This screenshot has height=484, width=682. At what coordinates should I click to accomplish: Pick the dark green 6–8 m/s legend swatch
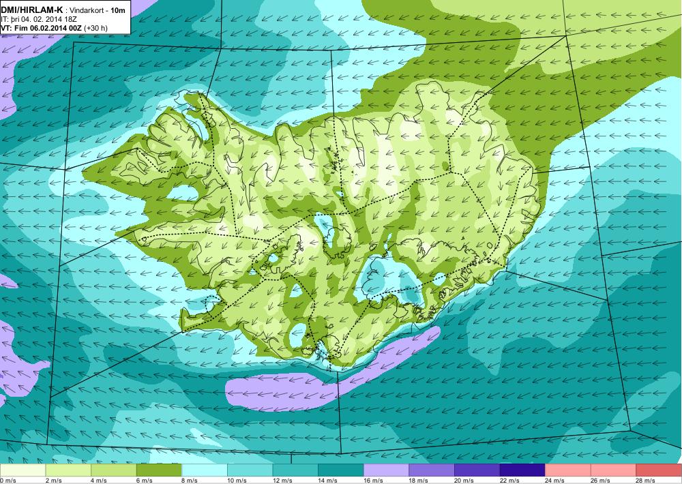[x=159, y=470]
